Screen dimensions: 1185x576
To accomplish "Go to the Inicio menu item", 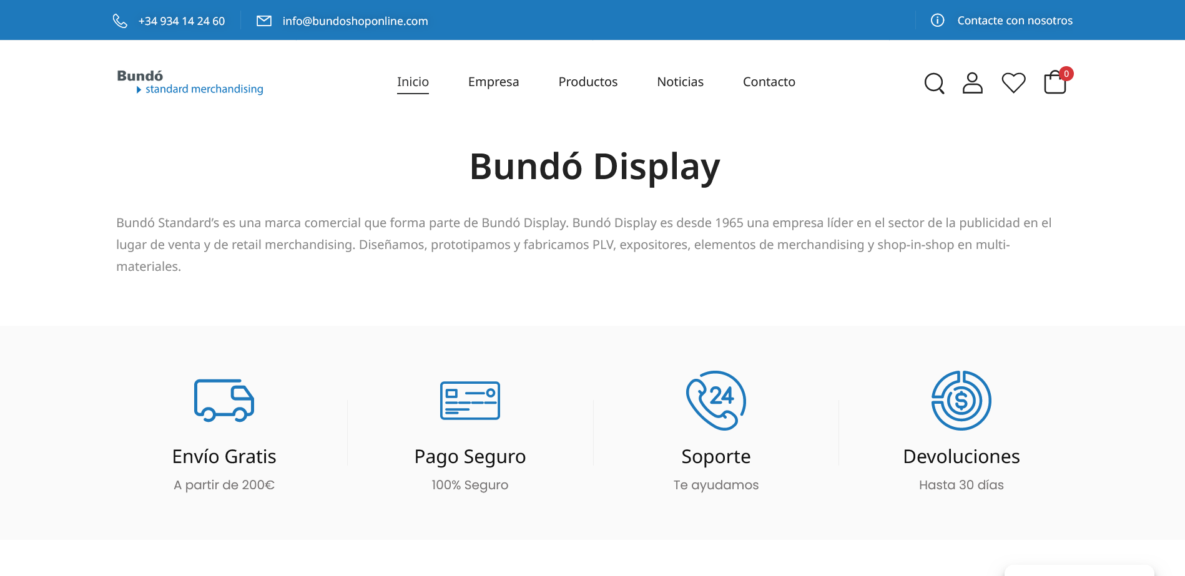I will click(413, 82).
